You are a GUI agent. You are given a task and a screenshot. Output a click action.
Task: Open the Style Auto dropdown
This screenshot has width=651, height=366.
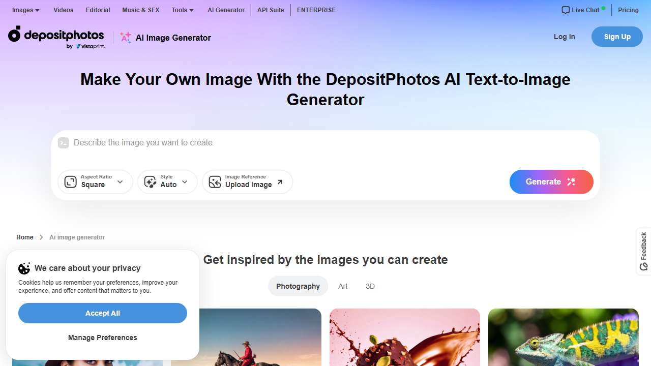click(185, 181)
